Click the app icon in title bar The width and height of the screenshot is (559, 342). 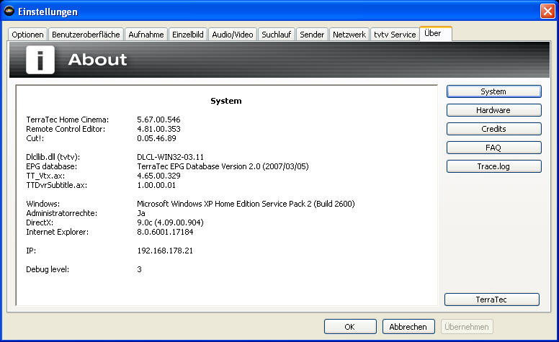pos(9,12)
